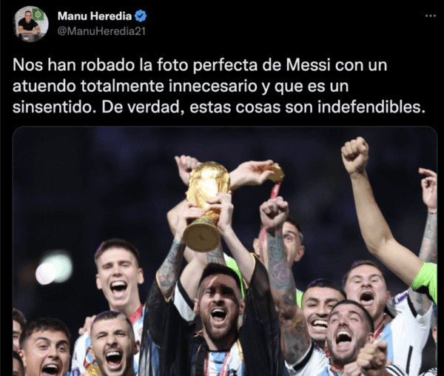Image resolution: width=444 pixels, height=376 pixels.
Task: Click the golden trophy in the photo
Action: click(x=206, y=206)
